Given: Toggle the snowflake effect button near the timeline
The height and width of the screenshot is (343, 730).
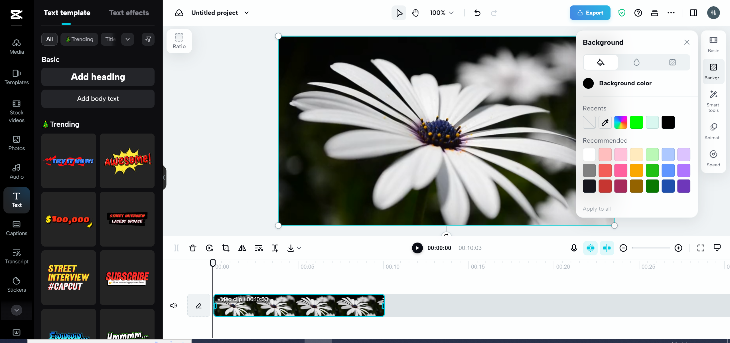Looking at the screenshot, I should pos(590,248).
